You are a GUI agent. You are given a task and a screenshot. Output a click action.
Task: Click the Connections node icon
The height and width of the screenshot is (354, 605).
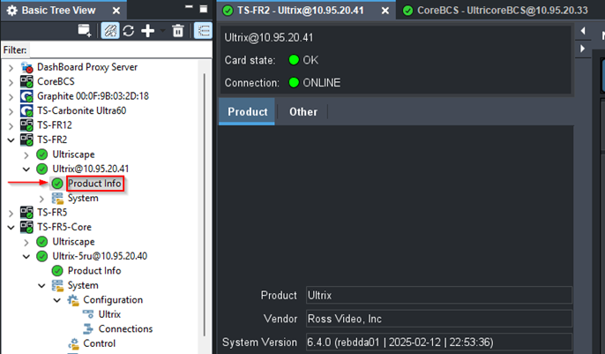[x=88, y=329]
